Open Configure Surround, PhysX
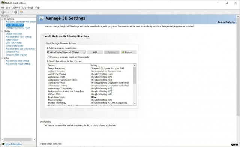 (18, 28)
